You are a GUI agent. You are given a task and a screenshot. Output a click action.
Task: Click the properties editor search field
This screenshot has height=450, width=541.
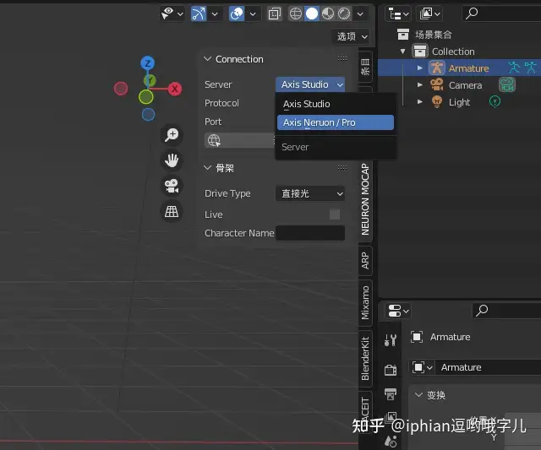[x=506, y=311]
